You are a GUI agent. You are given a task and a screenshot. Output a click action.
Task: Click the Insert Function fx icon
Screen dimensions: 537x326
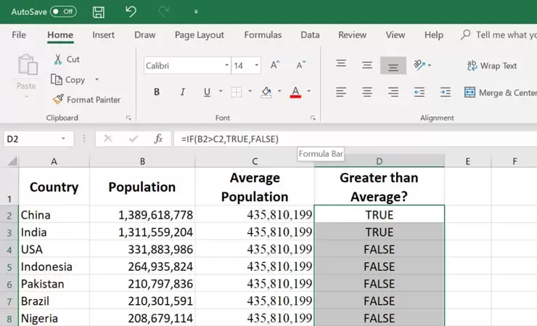point(158,139)
